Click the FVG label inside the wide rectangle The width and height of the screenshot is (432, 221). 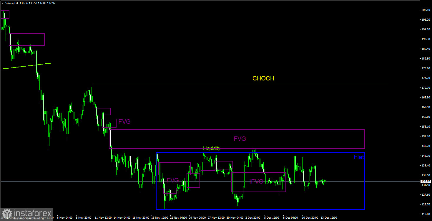coord(240,139)
